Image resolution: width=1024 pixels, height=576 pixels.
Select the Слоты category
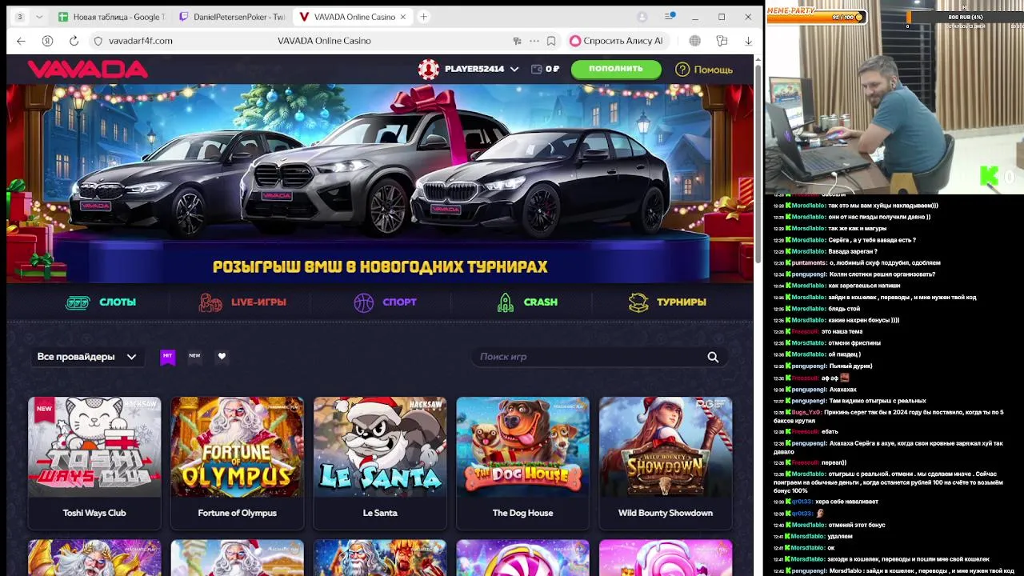(x=101, y=302)
